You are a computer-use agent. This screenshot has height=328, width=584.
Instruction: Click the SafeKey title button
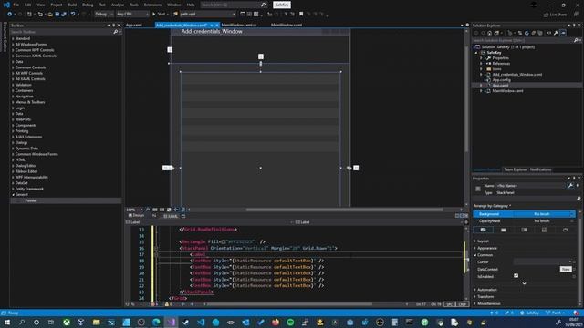(x=282, y=5)
